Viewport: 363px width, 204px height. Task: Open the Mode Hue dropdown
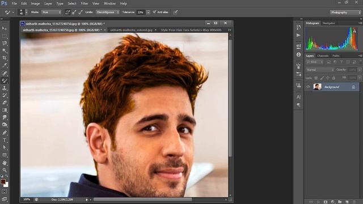tap(52, 12)
